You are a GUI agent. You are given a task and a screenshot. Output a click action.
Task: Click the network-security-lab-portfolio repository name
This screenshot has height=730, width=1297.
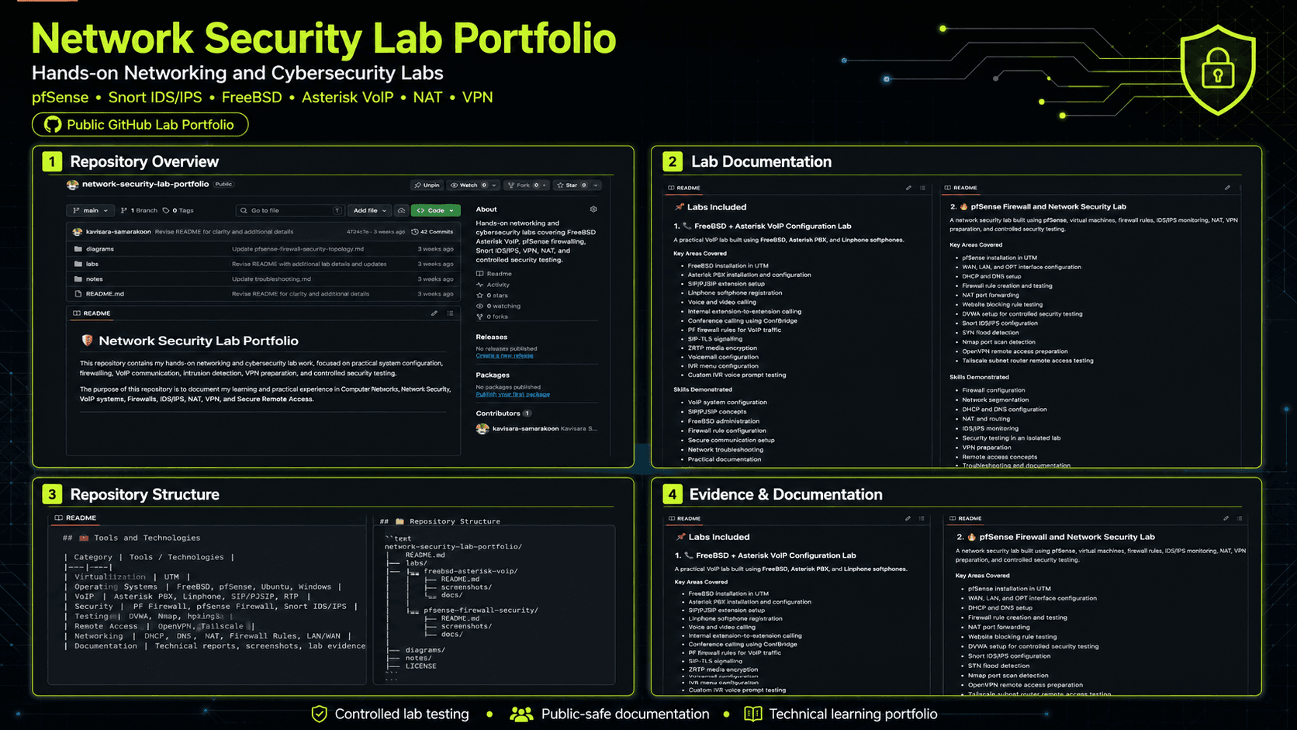coord(146,185)
